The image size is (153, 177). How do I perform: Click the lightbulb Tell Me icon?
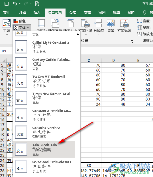coord(144,13)
